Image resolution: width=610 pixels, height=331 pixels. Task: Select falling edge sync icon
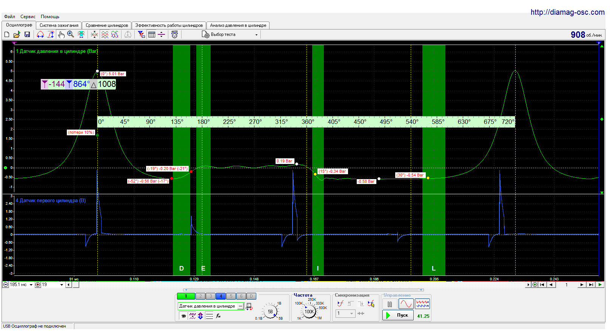point(360,303)
